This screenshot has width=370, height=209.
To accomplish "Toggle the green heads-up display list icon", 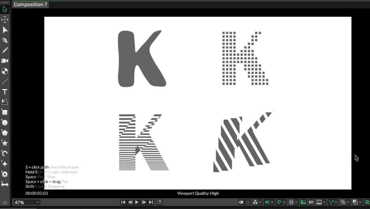I will tap(303, 202).
